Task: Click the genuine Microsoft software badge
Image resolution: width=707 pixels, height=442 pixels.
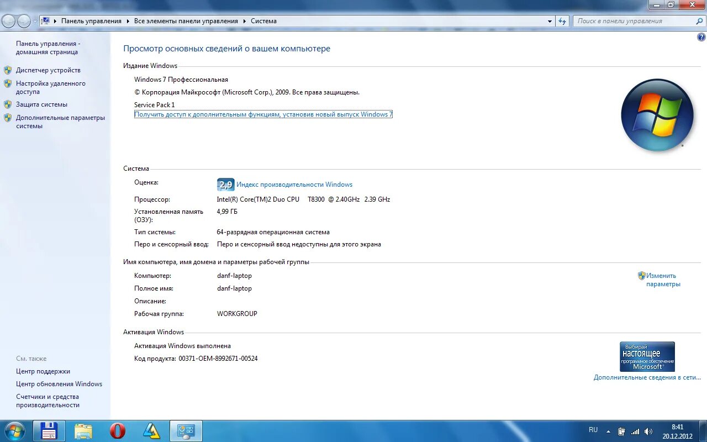Action: click(647, 356)
